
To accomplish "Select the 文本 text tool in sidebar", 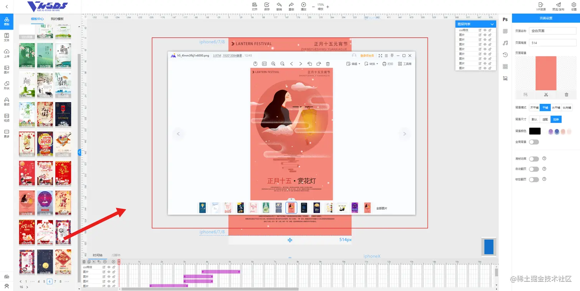I will click(7, 37).
